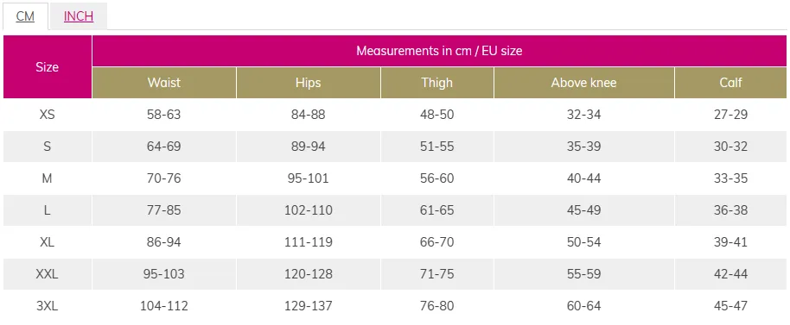The width and height of the screenshot is (790, 325).
Task: Click the Thigh column header
Action: point(437,83)
